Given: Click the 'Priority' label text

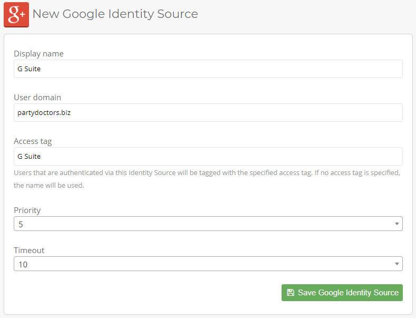Looking at the screenshot, I should pyautogui.click(x=27, y=210).
